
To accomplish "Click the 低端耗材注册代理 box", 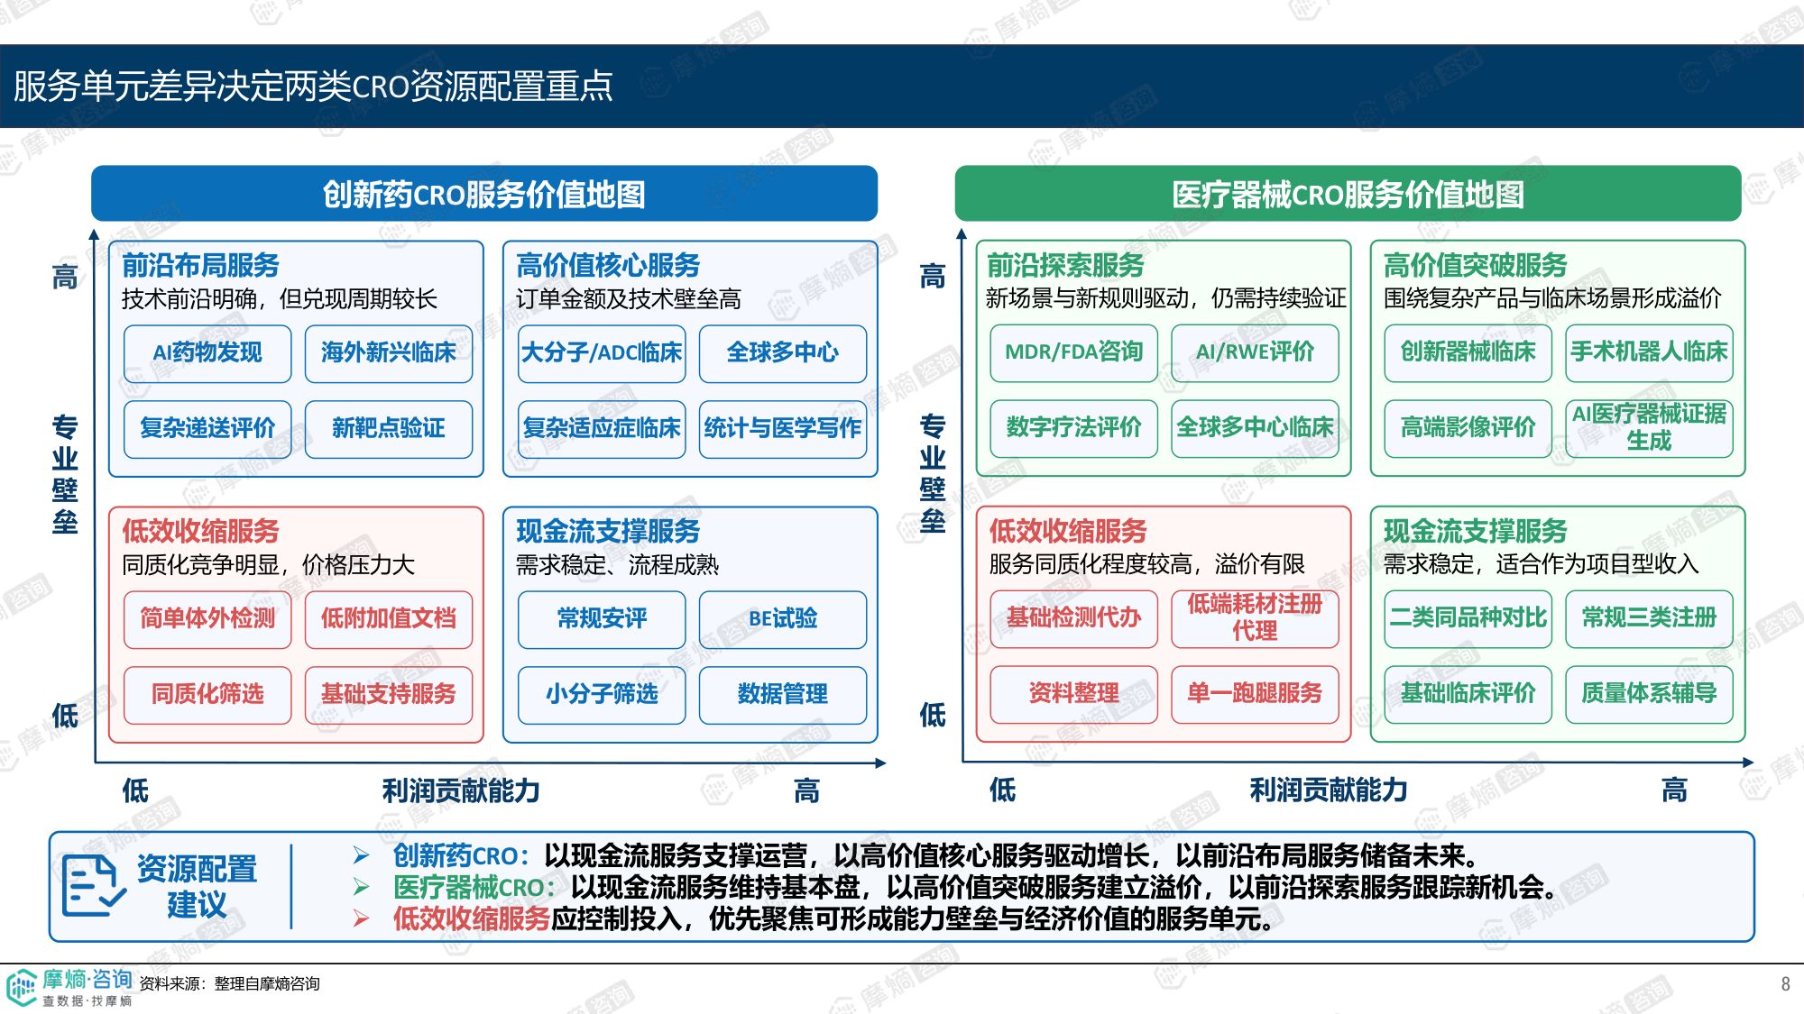I will coord(1256,617).
